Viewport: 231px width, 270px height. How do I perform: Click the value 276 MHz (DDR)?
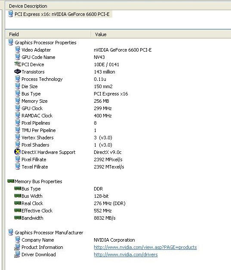(110, 203)
